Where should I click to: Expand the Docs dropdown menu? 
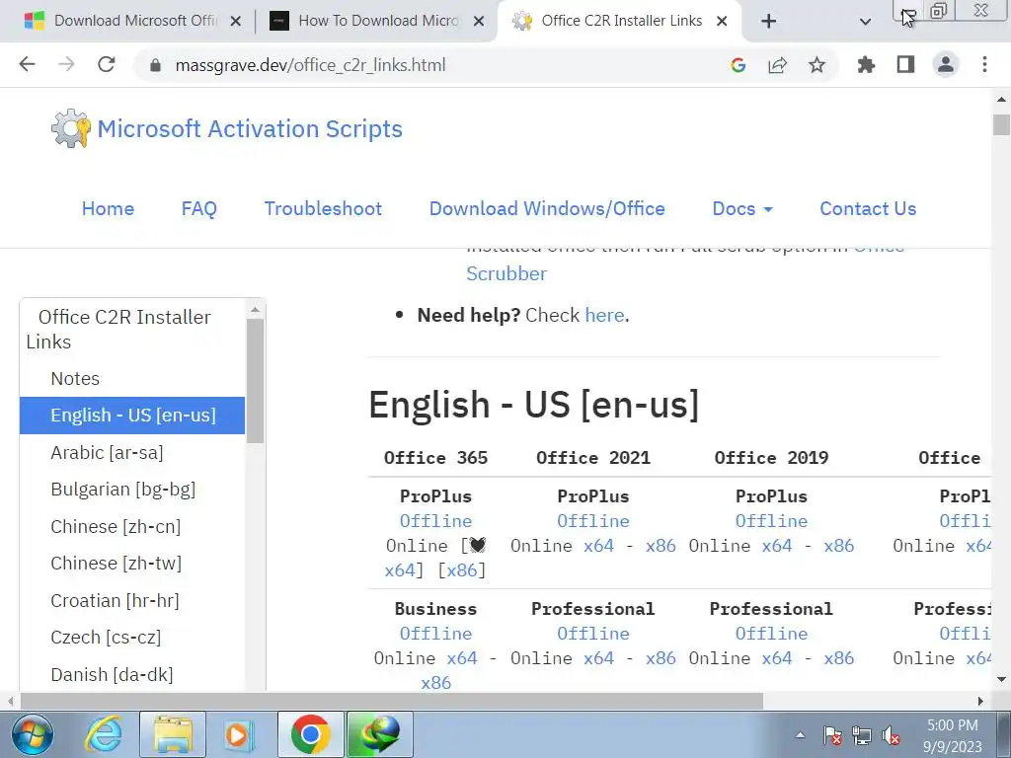pyautogui.click(x=742, y=209)
